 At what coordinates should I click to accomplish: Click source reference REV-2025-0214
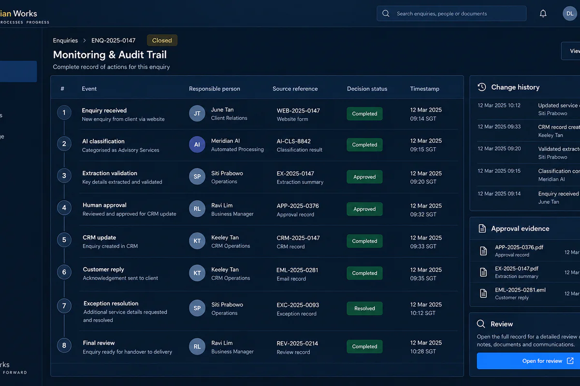tap(297, 344)
